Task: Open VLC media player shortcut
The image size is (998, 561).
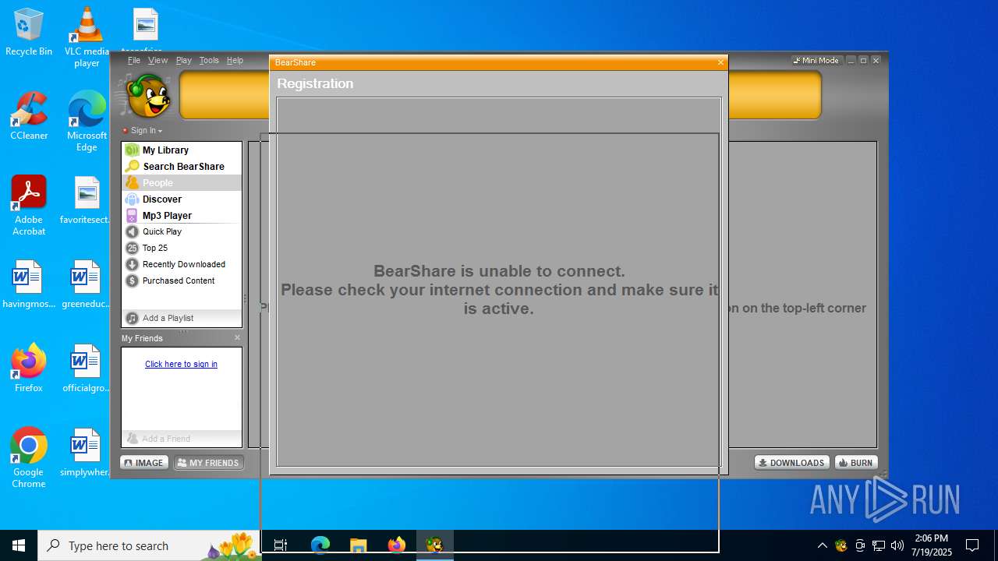Action: [87, 37]
